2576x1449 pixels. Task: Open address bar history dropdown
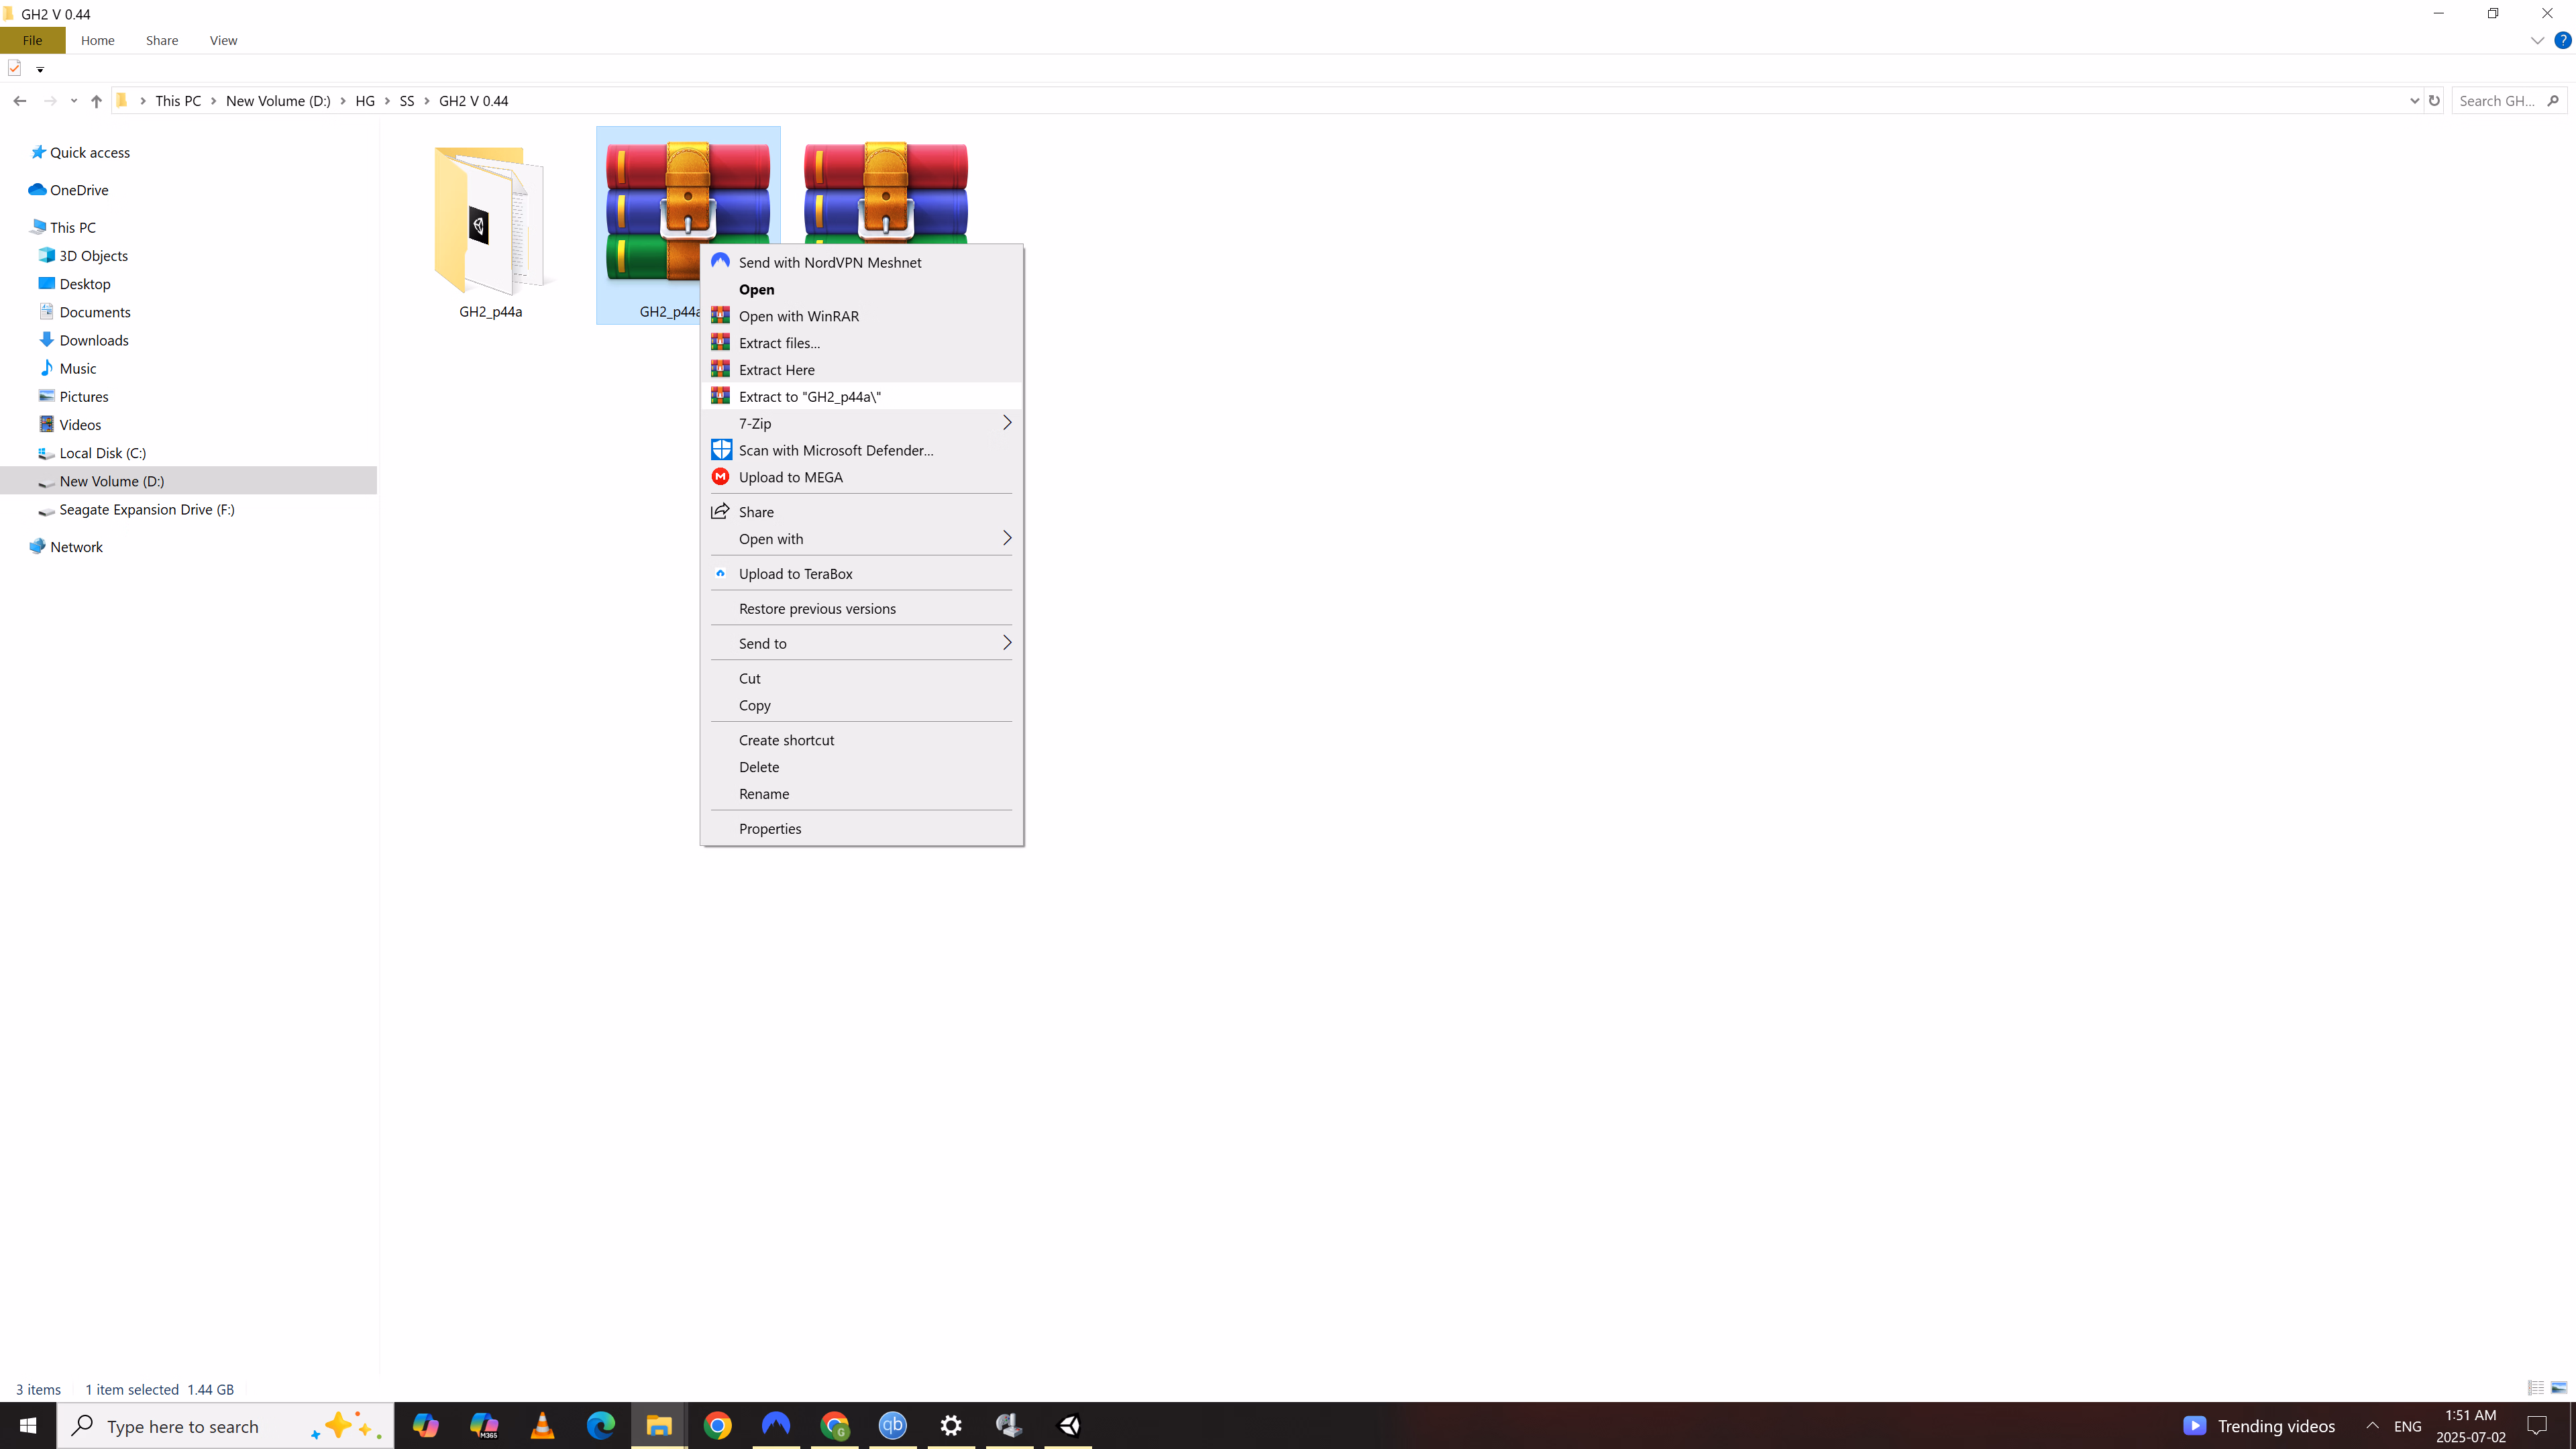pyautogui.click(x=2414, y=100)
